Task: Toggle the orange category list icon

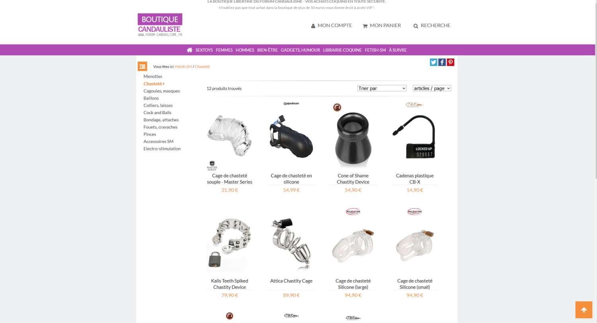Action: (x=142, y=66)
